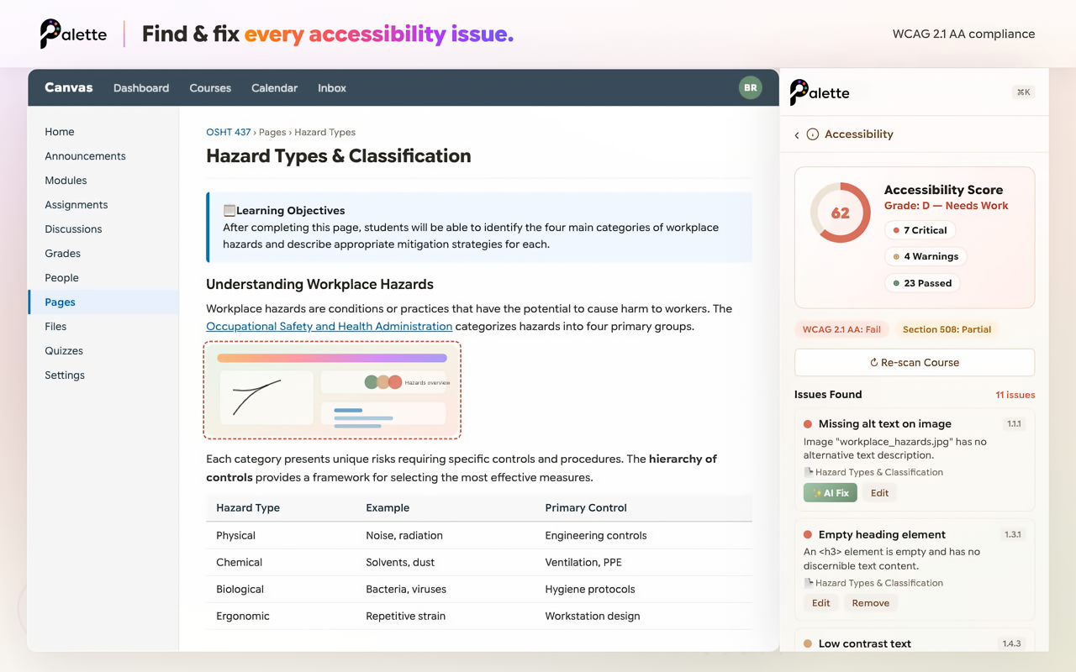Click the WCAG 2.1 AA: Fail badge
The height and width of the screenshot is (672, 1076).
841,329
